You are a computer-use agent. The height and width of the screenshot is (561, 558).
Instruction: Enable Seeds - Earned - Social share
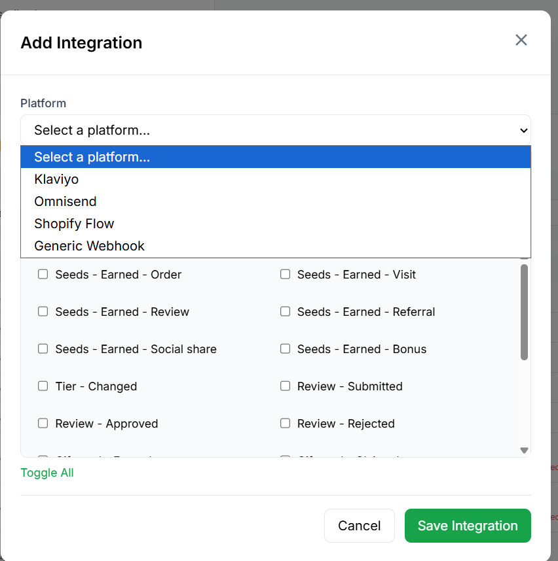tap(43, 349)
